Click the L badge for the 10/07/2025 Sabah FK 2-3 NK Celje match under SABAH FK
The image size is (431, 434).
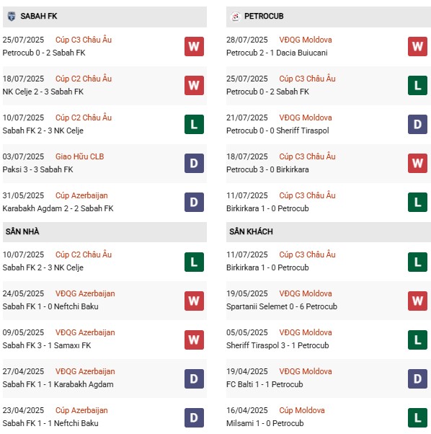tap(194, 124)
